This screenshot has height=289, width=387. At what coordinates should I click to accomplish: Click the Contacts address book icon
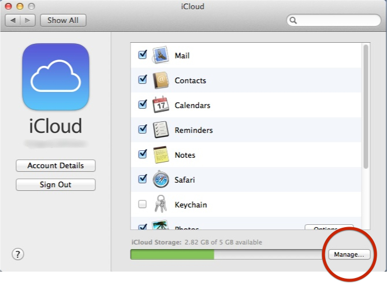[160, 80]
